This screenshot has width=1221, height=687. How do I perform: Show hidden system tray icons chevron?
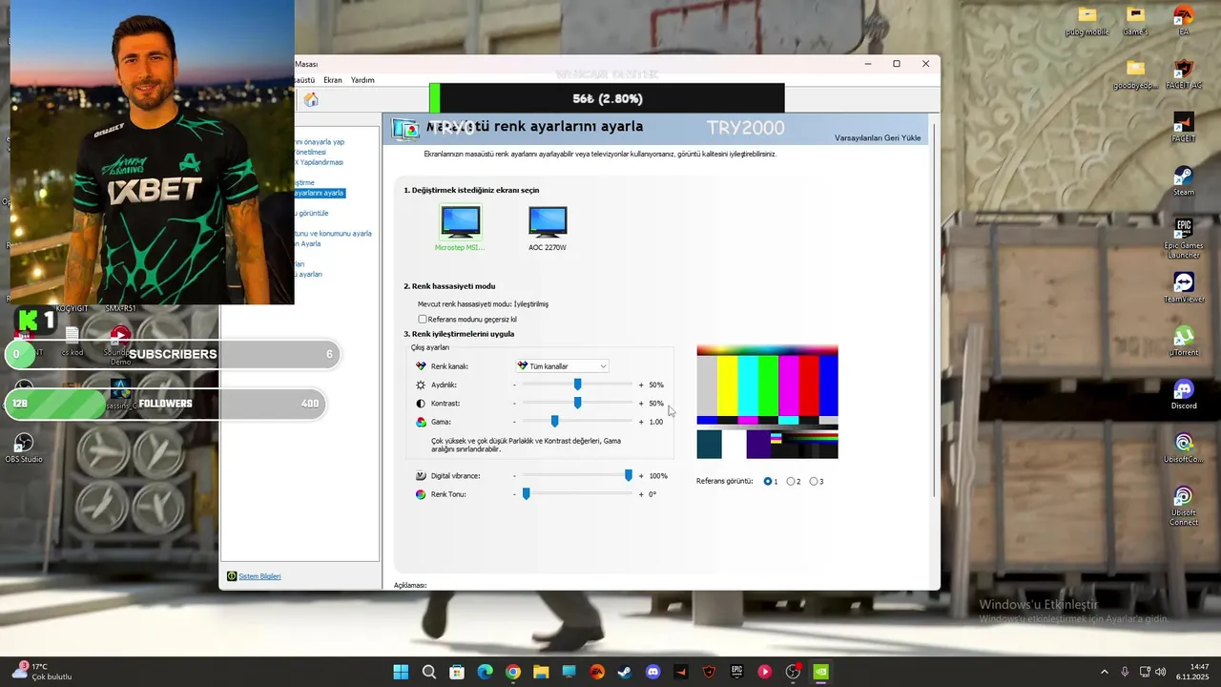pos(1105,672)
